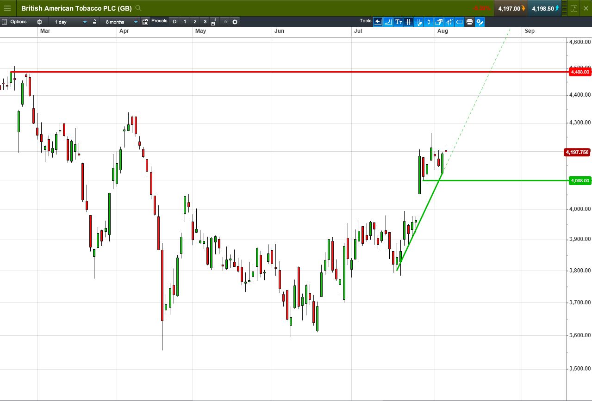Viewport: 592px width, 401px height.
Task: Open preset settings gear icon
Action: click(x=235, y=22)
